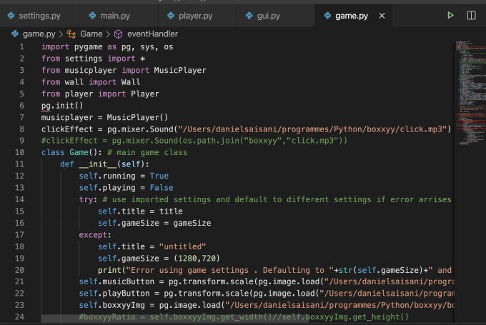Click line number 14 in the gutter
Screen dimensions: 486x325
click(19, 199)
